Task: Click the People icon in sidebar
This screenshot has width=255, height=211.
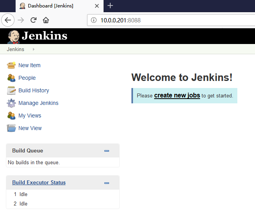Action: [11, 78]
